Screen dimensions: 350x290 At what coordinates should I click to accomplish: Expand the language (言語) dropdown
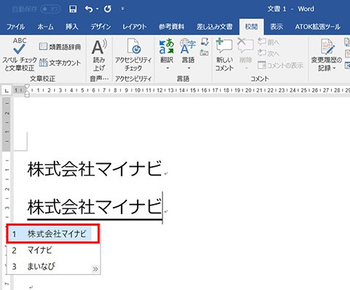point(189,68)
